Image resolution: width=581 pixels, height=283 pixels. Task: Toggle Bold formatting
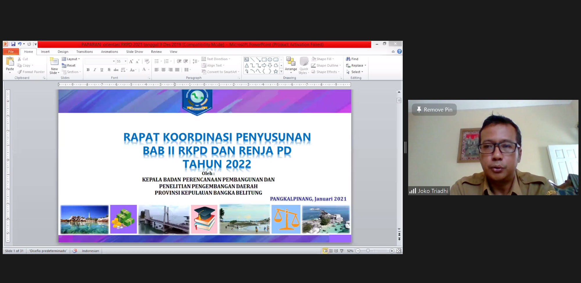pyautogui.click(x=88, y=70)
